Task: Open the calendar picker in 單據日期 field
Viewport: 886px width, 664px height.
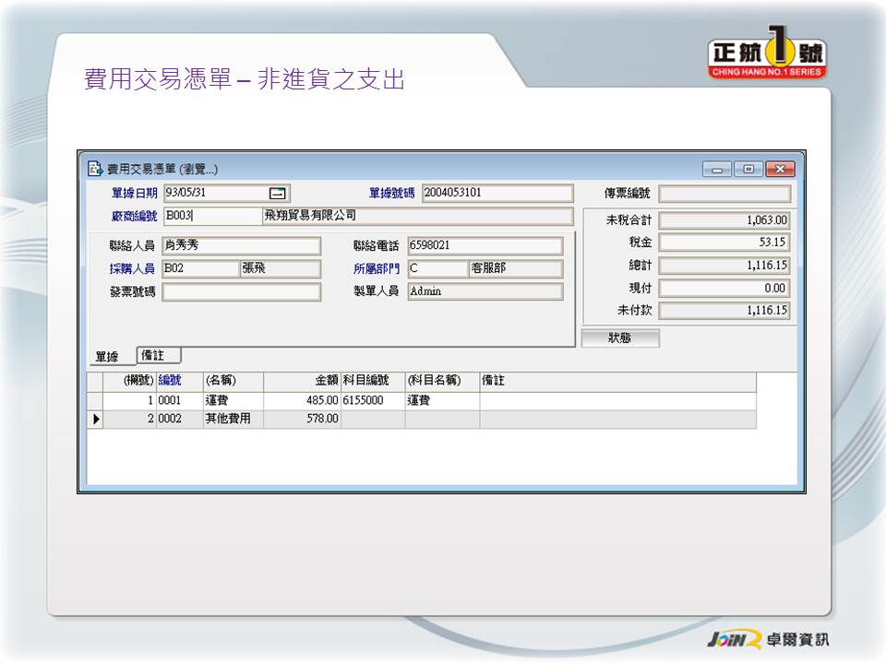Action: pyautogui.click(x=278, y=194)
